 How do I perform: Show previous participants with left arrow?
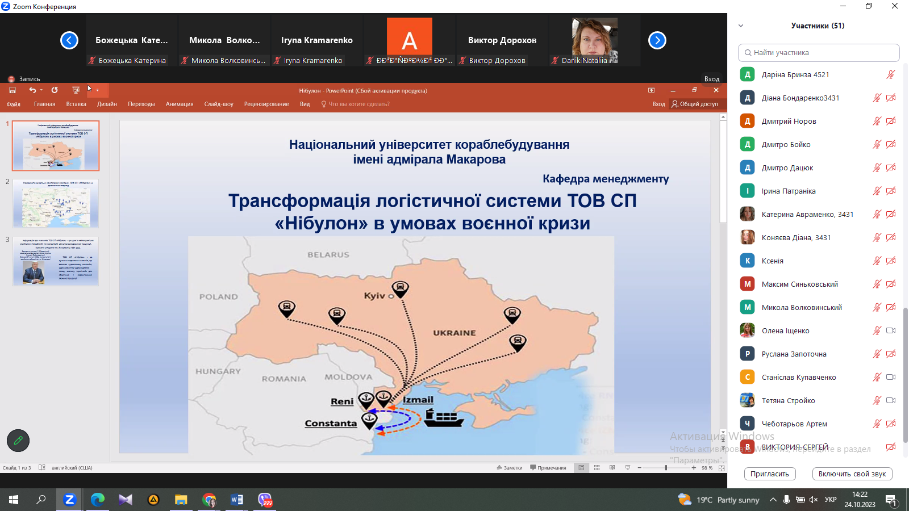[69, 40]
